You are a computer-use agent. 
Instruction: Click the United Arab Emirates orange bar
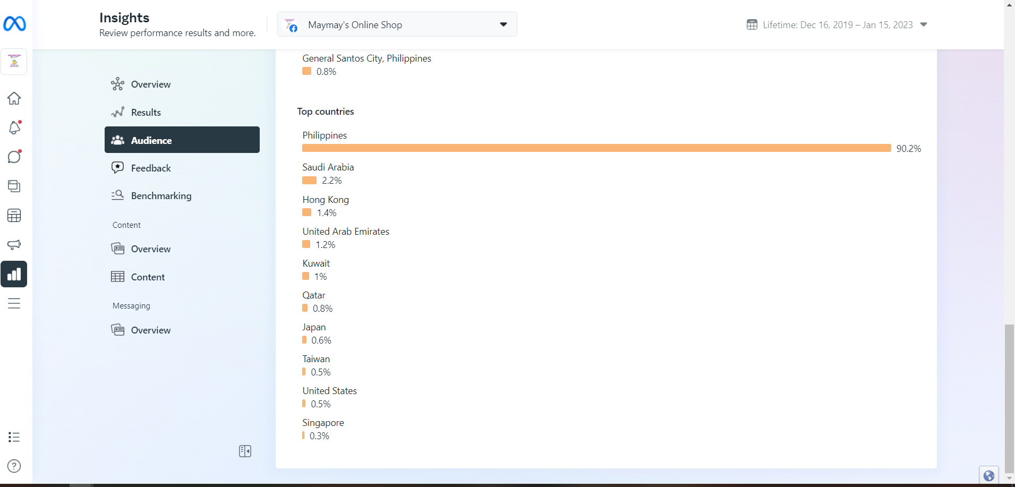coord(306,244)
